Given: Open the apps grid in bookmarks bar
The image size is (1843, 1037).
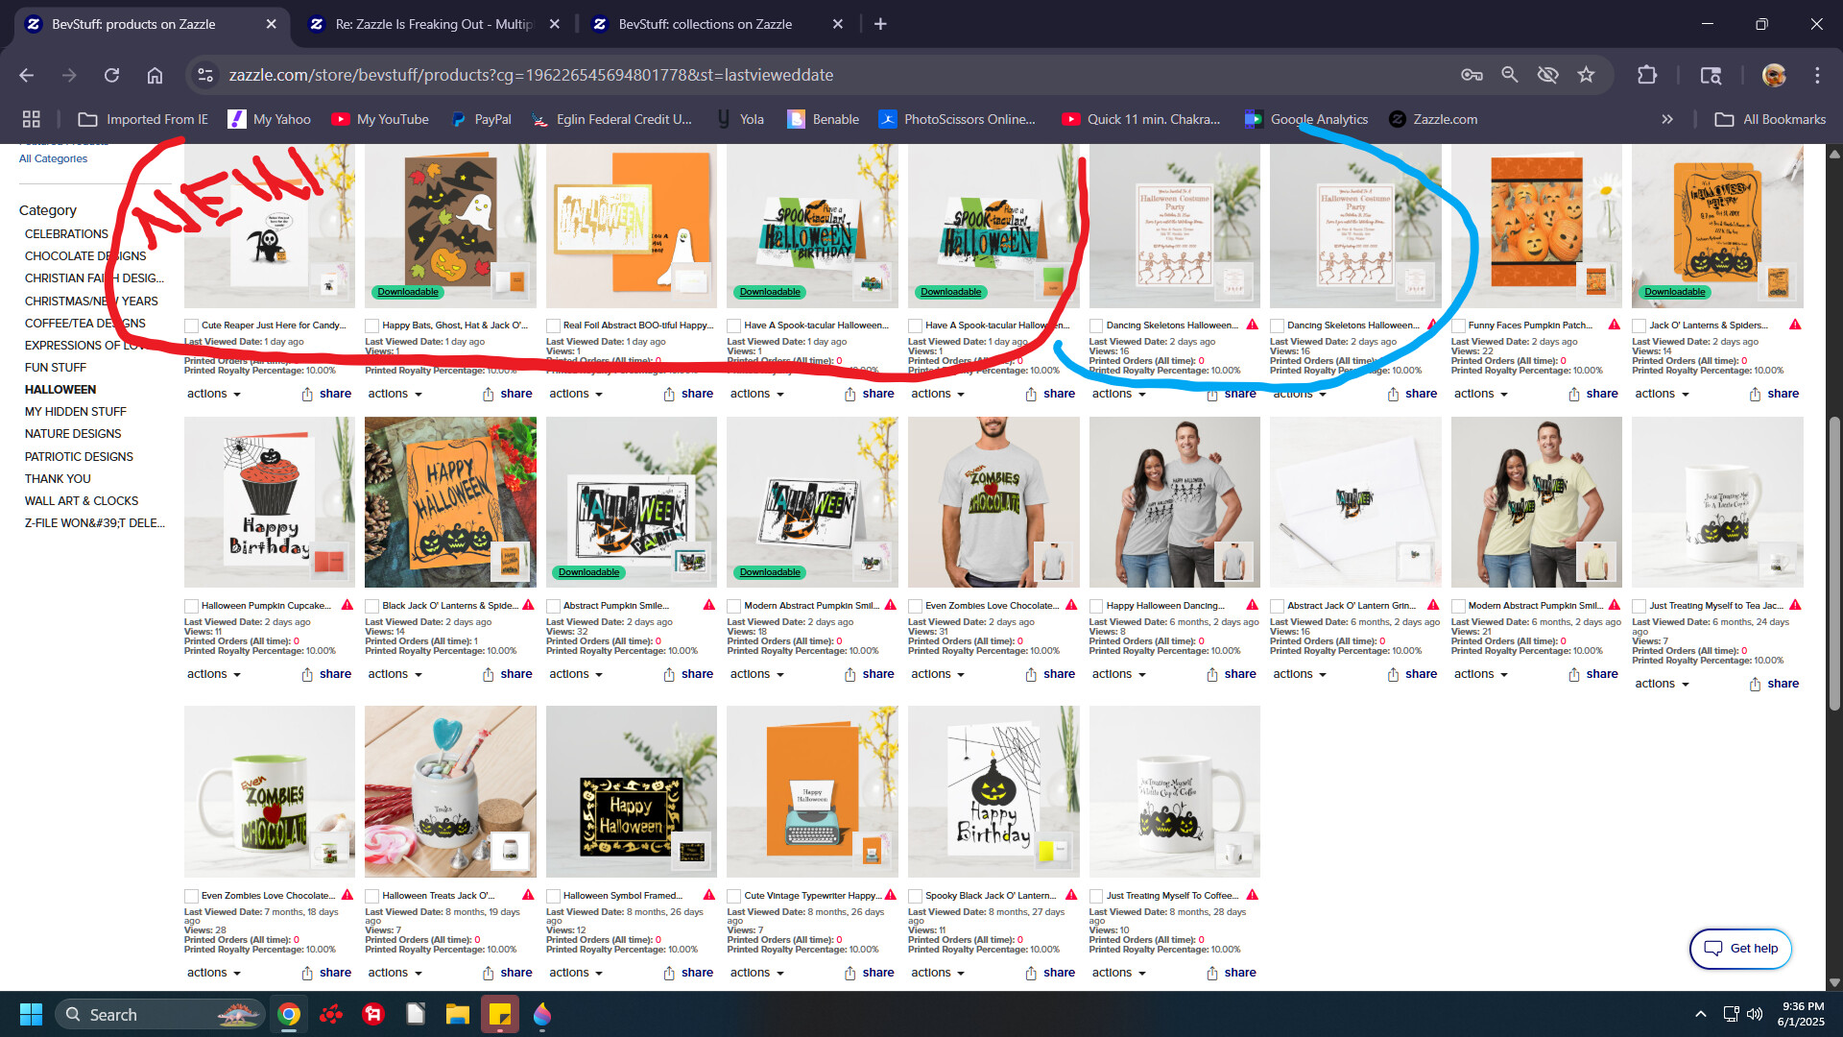Looking at the screenshot, I should coord(32,119).
